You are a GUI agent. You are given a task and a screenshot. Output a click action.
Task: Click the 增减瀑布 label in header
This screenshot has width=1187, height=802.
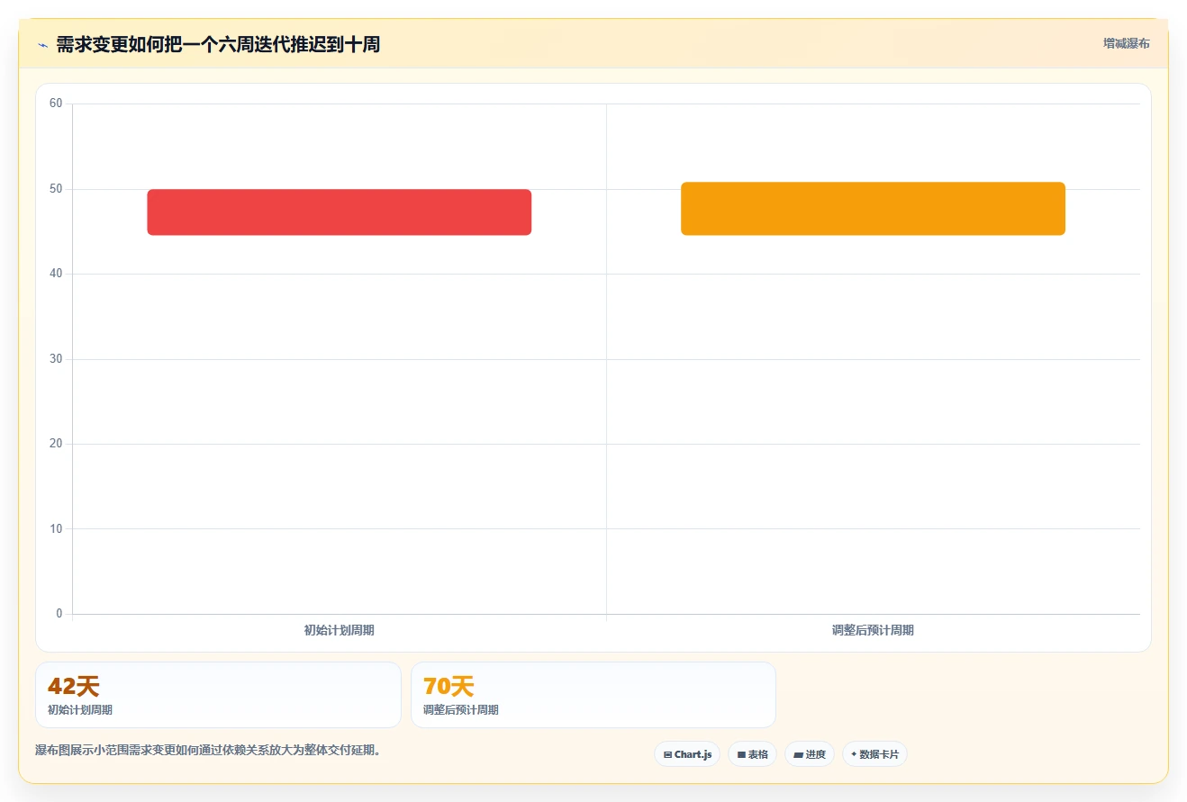pyautogui.click(x=1127, y=43)
